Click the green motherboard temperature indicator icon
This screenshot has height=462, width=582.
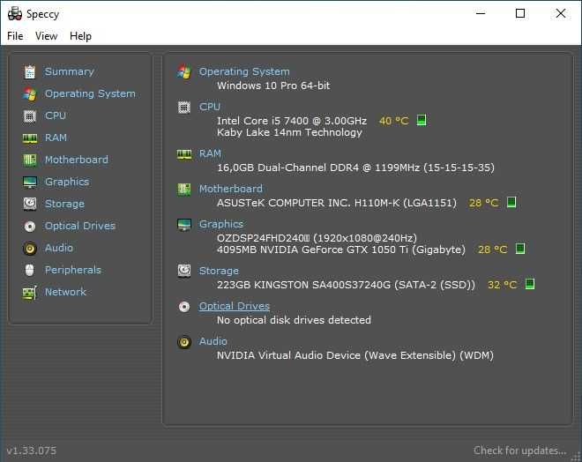tap(511, 202)
